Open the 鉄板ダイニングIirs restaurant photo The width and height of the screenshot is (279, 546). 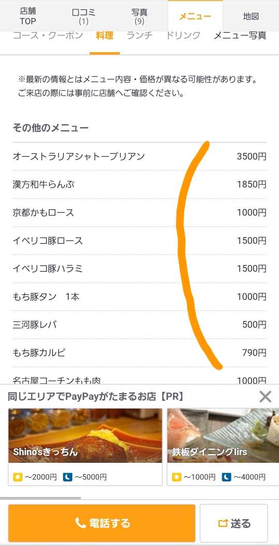tap(223, 435)
